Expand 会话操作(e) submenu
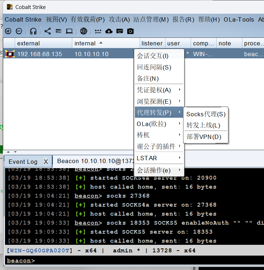Screen dimensions: 264x270 (159, 170)
